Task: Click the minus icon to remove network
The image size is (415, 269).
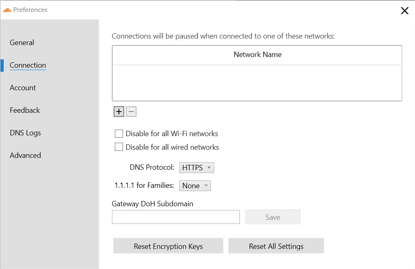Action: [x=131, y=112]
